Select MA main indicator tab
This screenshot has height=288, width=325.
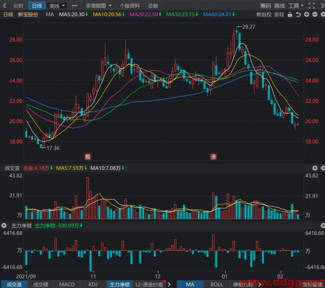click(x=190, y=285)
